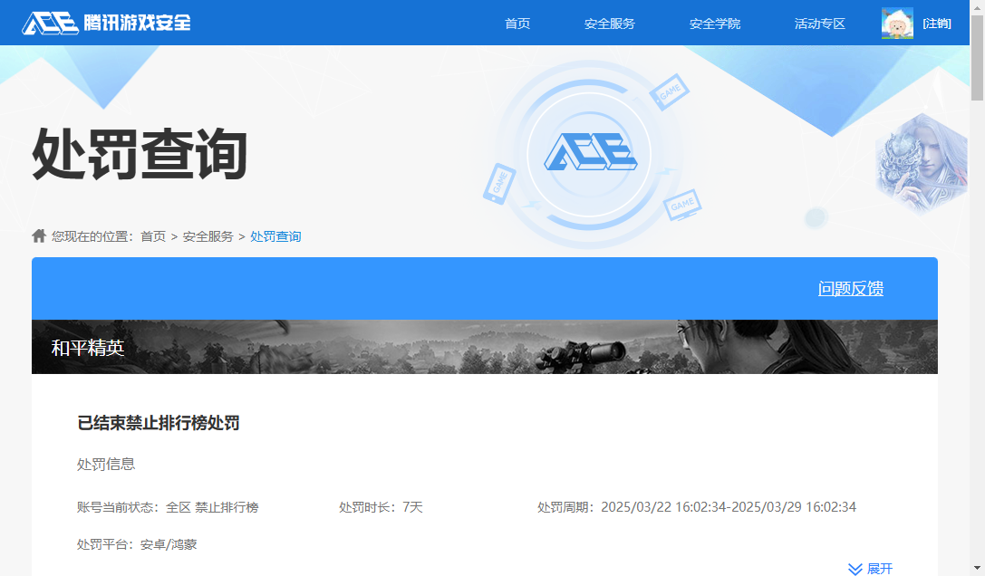Click the home icon in the breadcrumb
The width and height of the screenshot is (985, 576).
coord(38,235)
